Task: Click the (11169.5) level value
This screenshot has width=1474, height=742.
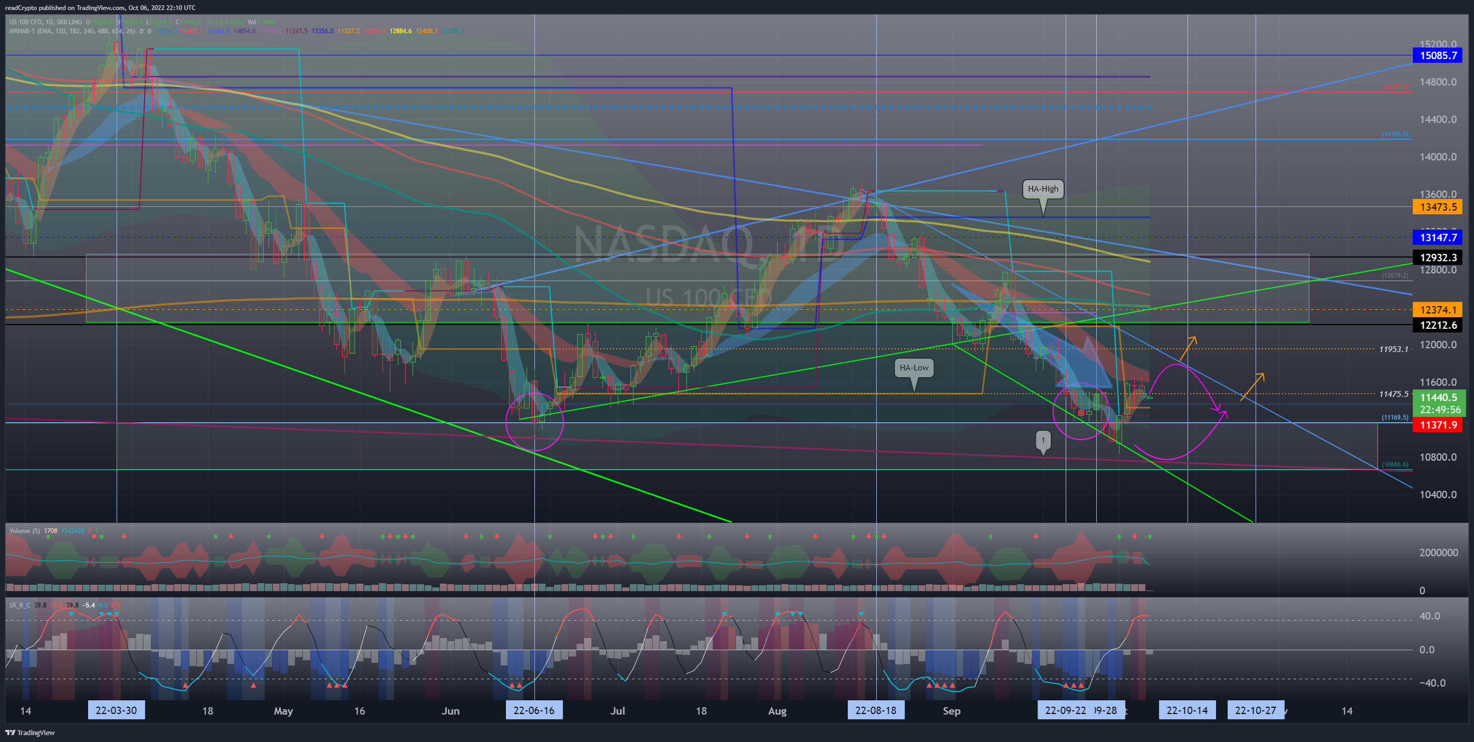Action: 1395,417
